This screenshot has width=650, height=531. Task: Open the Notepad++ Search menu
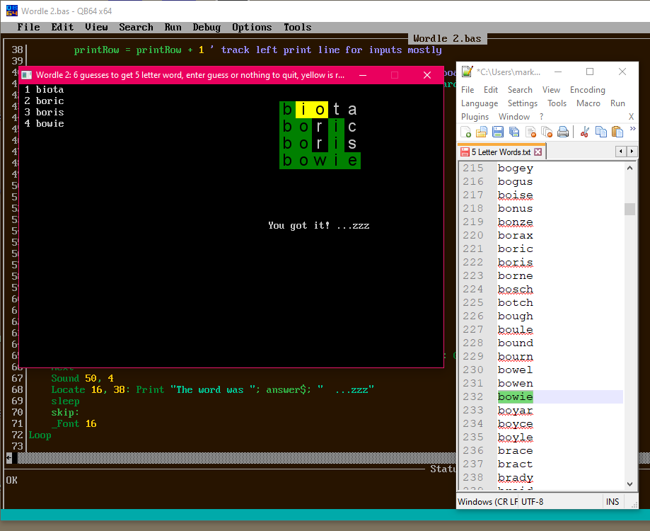coord(520,90)
